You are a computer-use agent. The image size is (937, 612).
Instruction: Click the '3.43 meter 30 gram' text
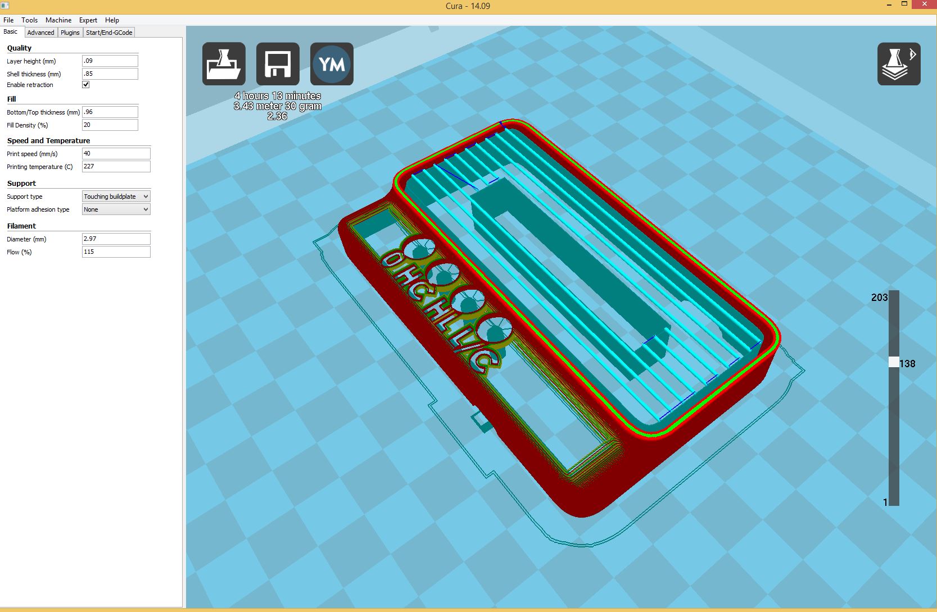tap(278, 106)
